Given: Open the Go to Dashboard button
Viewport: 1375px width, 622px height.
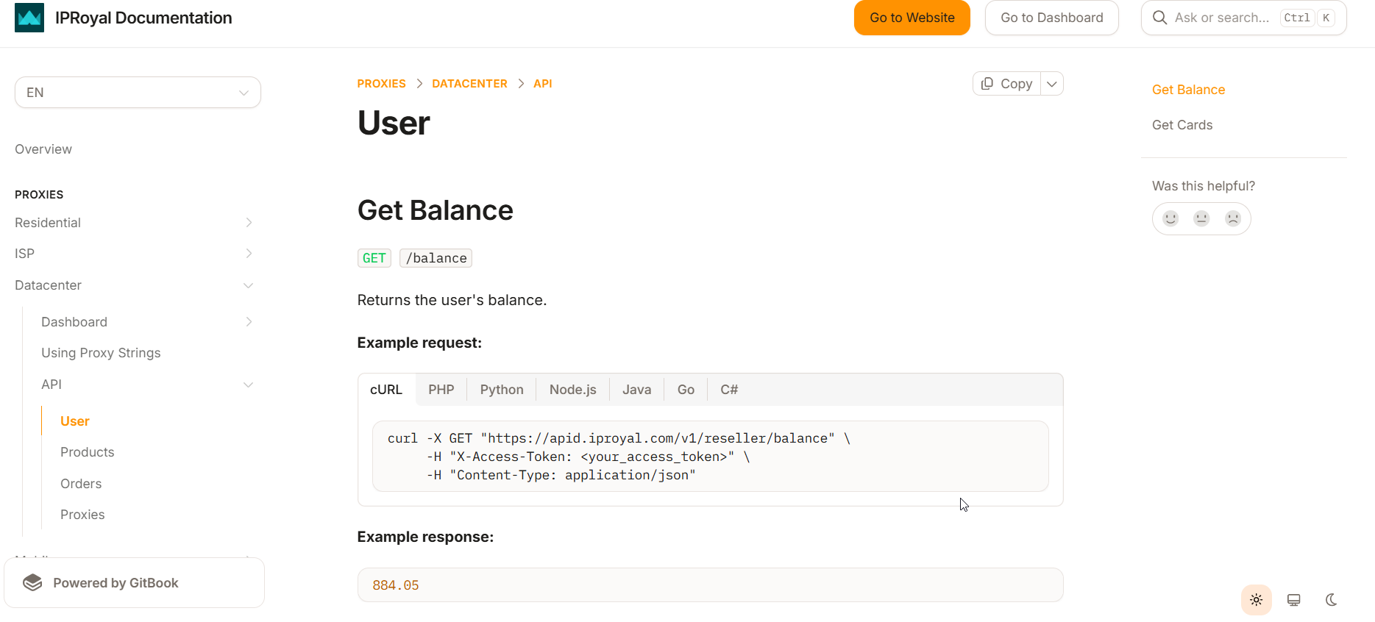Looking at the screenshot, I should click(x=1051, y=18).
